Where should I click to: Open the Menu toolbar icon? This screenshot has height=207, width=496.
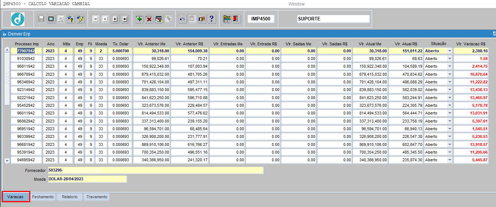pyautogui.click(x=227, y=19)
